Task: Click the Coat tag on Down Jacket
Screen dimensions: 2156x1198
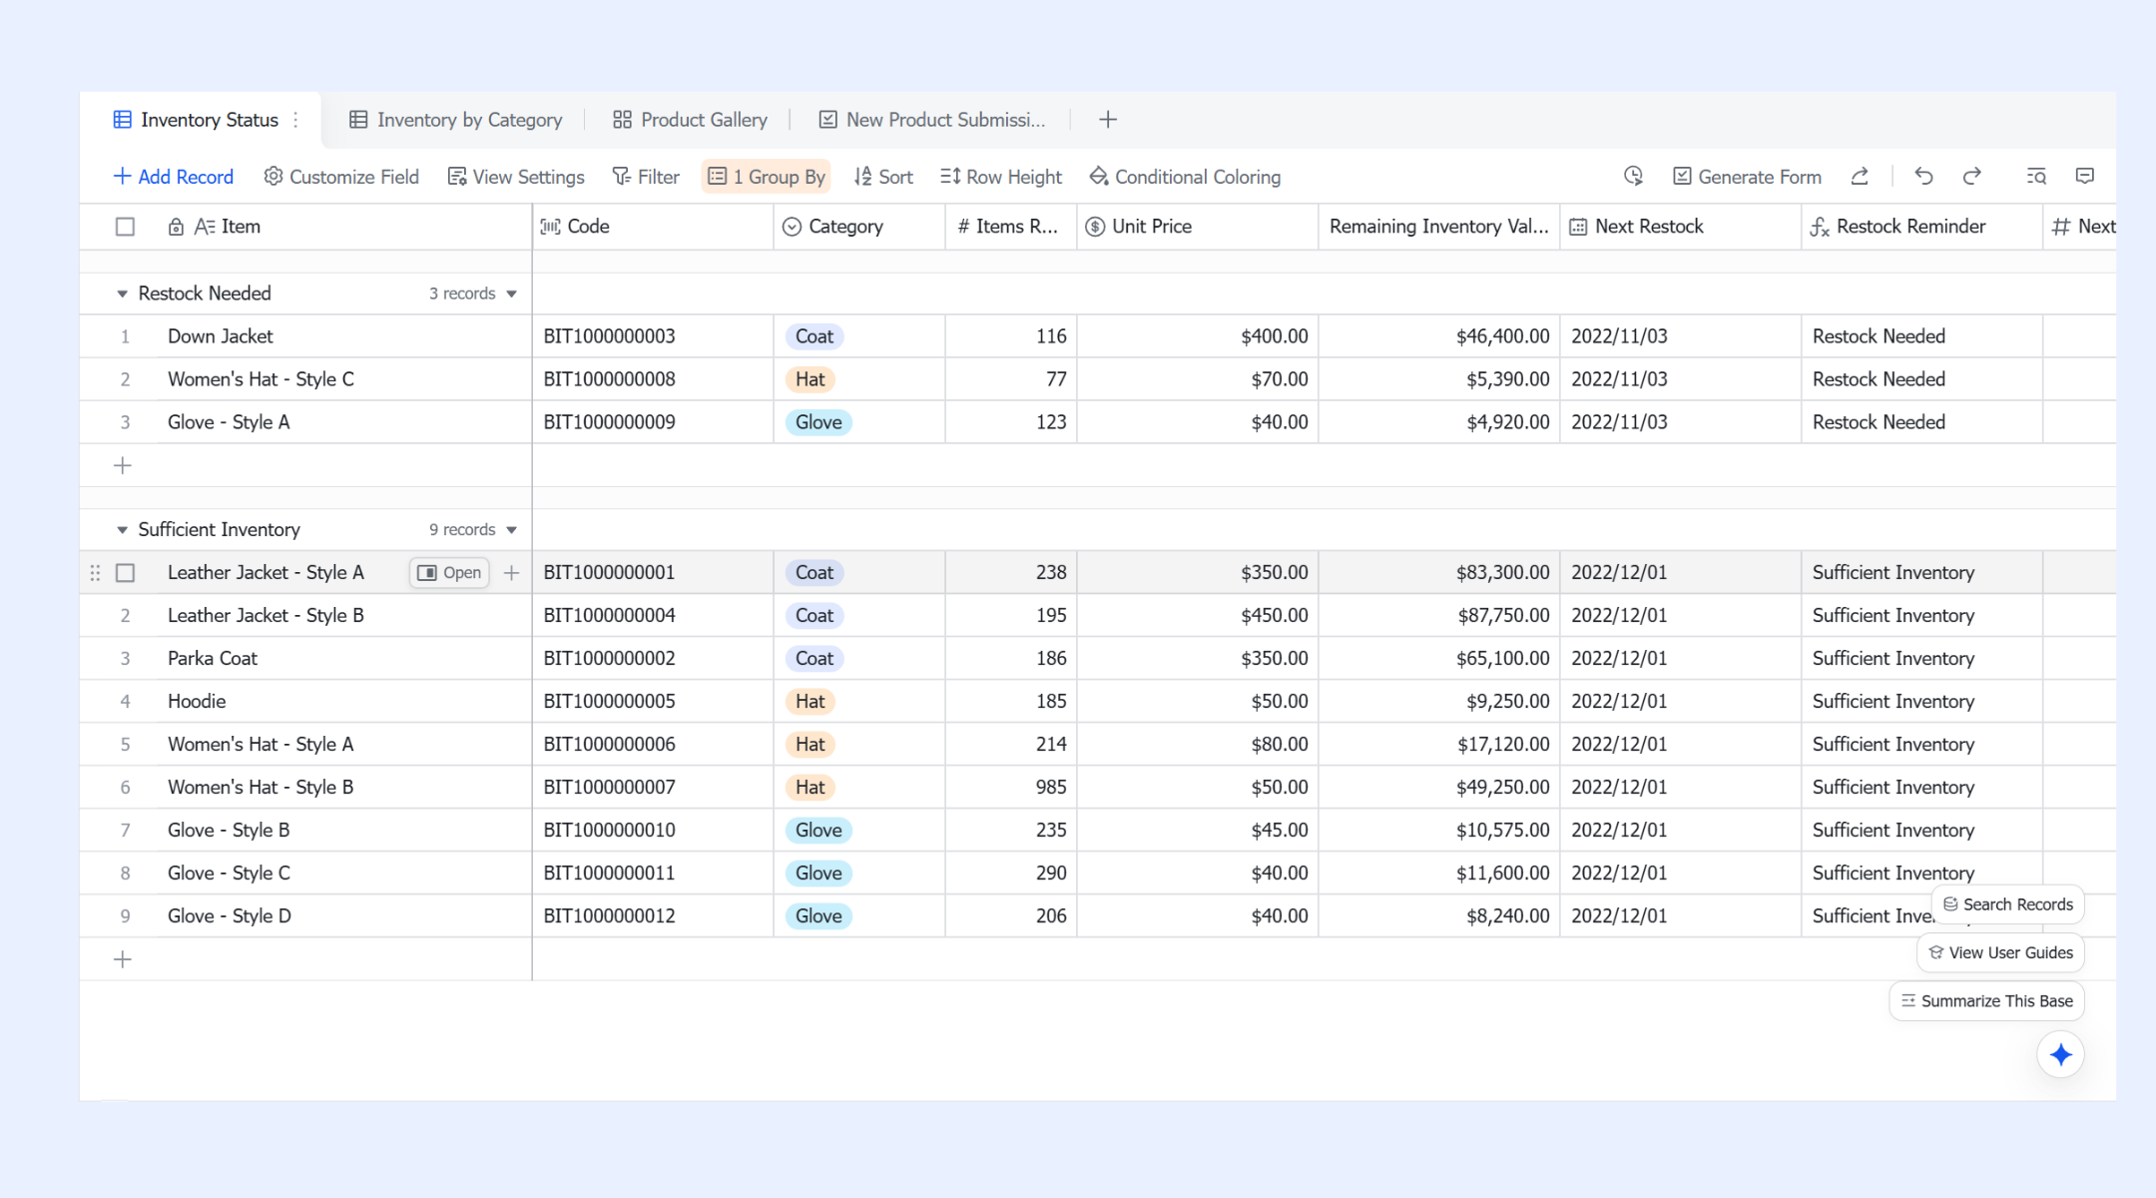Action: pyautogui.click(x=814, y=336)
